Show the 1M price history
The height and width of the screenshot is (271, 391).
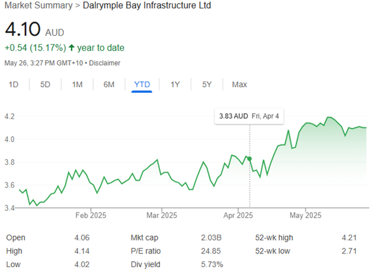(77, 84)
